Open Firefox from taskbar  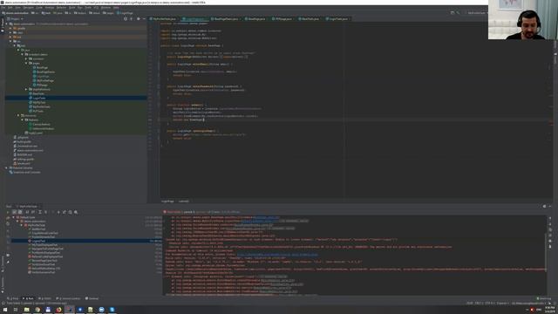58,310
